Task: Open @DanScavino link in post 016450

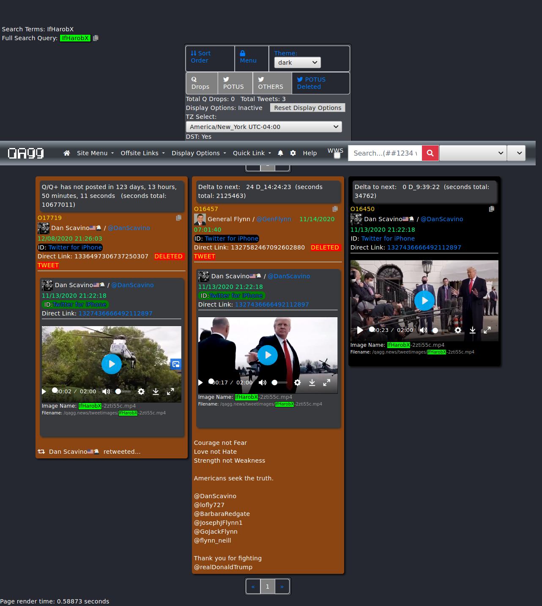Action: pyautogui.click(x=442, y=219)
